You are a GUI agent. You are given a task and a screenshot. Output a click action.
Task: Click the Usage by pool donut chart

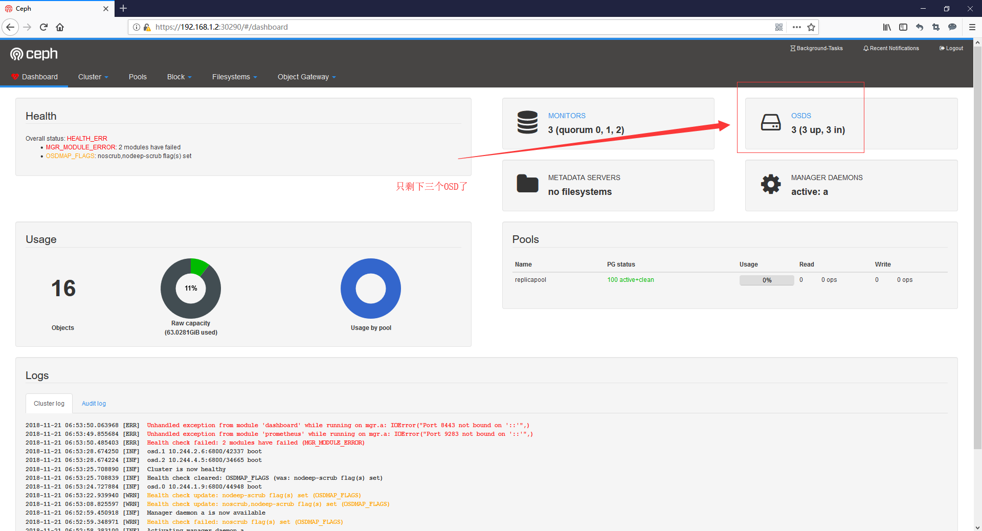coord(371,289)
